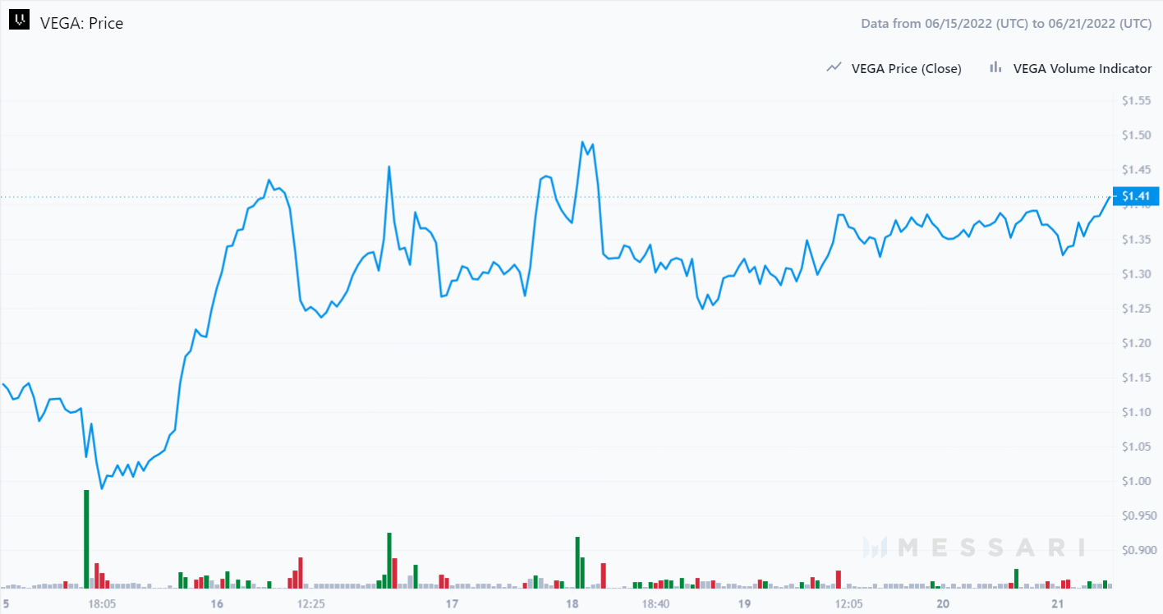Image resolution: width=1163 pixels, height=614 pixels.
Task: Click the 12:25 time label on the x-axis
Action: pyautogui.click(x=310, y=603)
